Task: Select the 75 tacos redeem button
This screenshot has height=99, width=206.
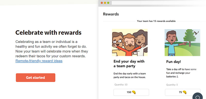Action: tap(183, 92)
